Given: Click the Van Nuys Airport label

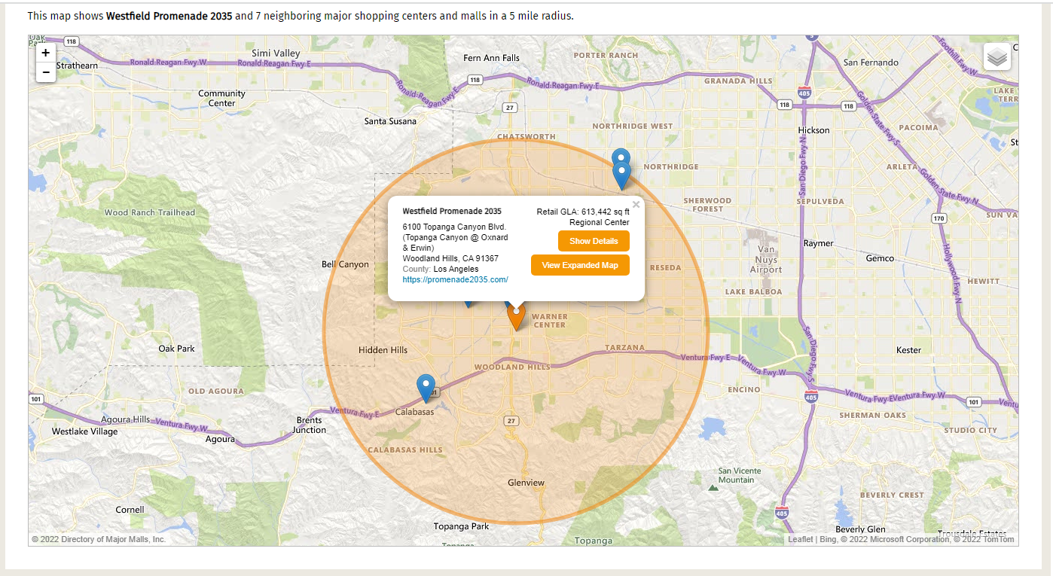Looking at the screenshot, I should coord(766,260).
